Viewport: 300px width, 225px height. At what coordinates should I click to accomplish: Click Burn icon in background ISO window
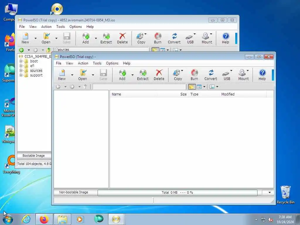tap(158, 38)
